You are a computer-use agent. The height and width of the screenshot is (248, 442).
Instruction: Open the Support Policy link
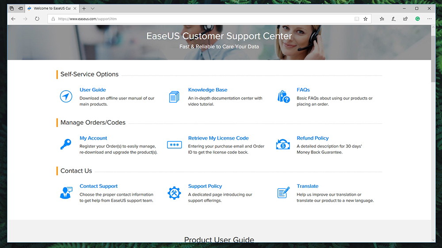(205, 186)
